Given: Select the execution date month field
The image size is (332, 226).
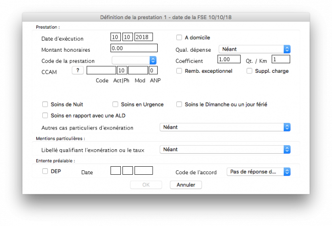Looking at the screenshot, I should coord(127,37).
